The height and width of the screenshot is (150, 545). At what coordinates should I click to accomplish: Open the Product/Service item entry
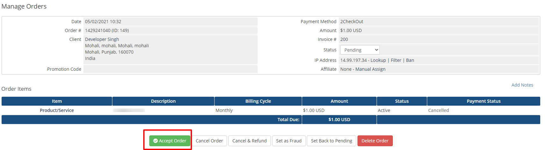click(57, 110)
